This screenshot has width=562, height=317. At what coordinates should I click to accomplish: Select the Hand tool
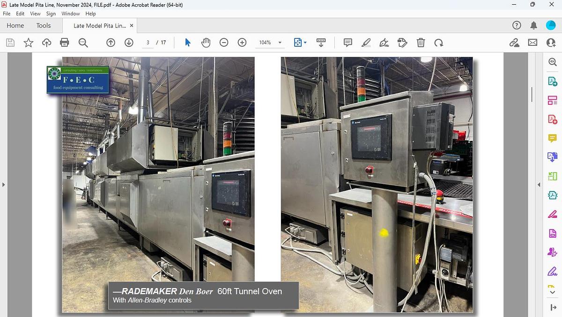(206, 42)
